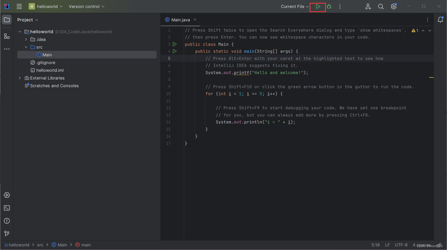447x250 pixels.
Task: Collapse the helloworld root tree node
Action: 20,32
